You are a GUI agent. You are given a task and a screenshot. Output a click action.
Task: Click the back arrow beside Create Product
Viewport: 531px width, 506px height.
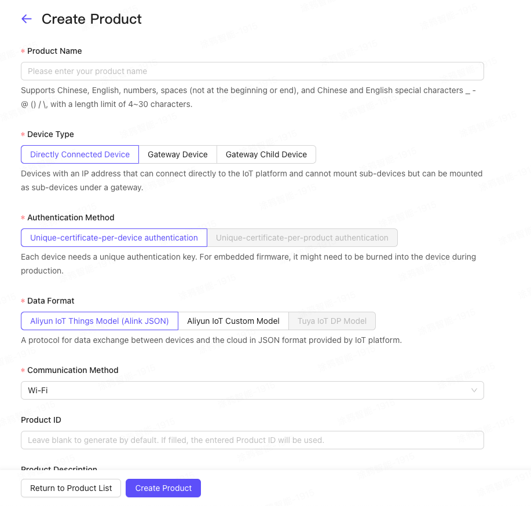[26, 19]
